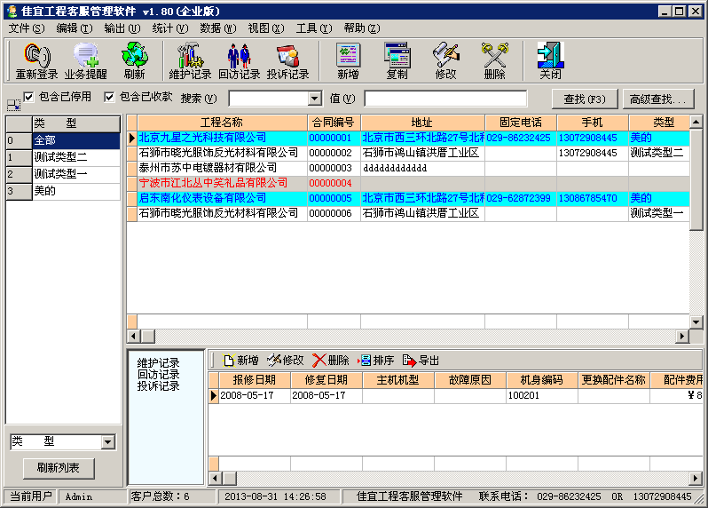Open the 数据 menu
Image resolution: width=708 pixels, height=508 pixels.
tap(217, 28)
